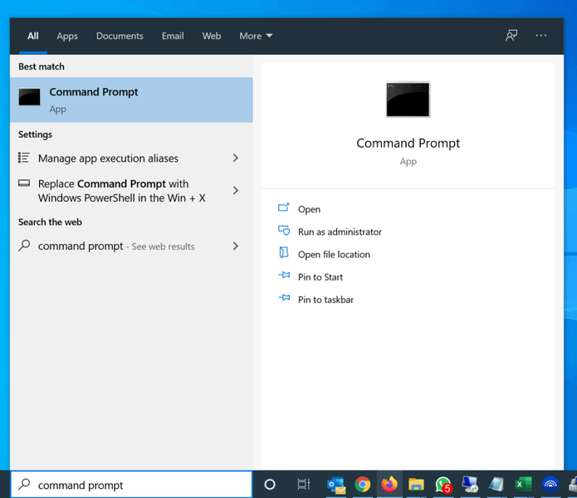The image size is (577, 498).
Task: Open Replace Command Prompt with PowerShell setting
Action: (x=131, y=191)
